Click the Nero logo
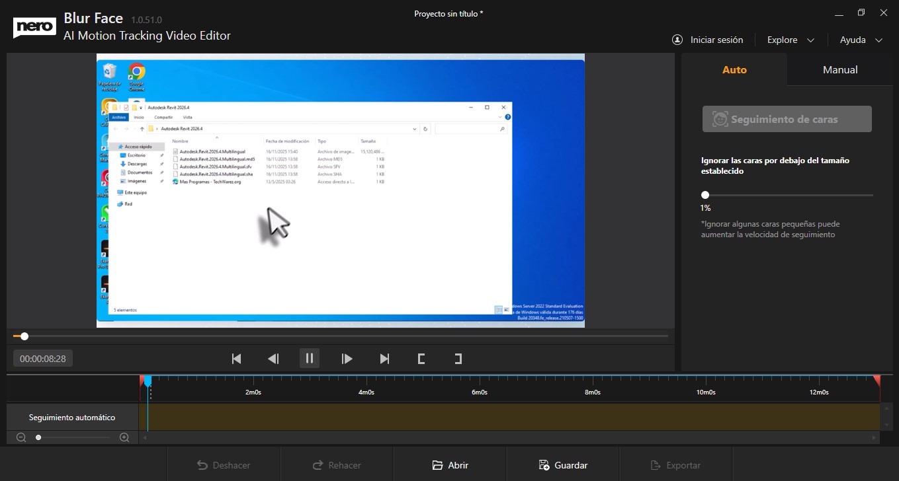The width and height of the screenshot is (899, 481). point(34,26)
